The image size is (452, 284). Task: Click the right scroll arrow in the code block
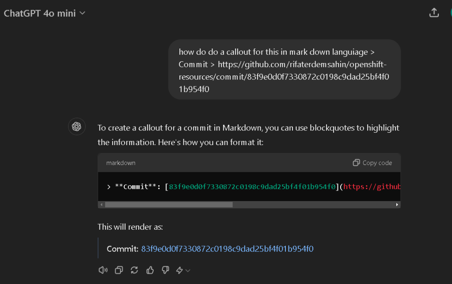click(x=397, y=205)
